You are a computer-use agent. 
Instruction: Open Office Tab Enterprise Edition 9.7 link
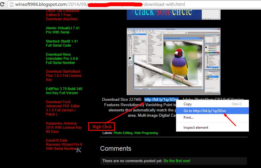(62, 15)
